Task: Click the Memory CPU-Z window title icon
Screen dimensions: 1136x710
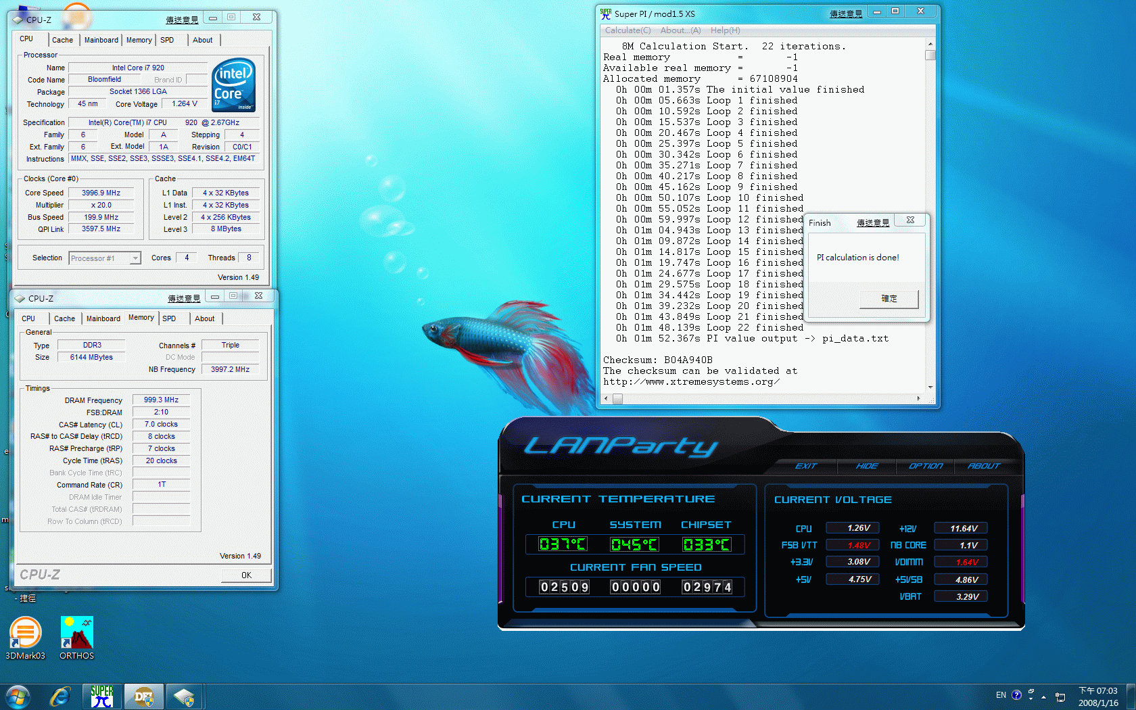Action: click(x=20, y=298)
